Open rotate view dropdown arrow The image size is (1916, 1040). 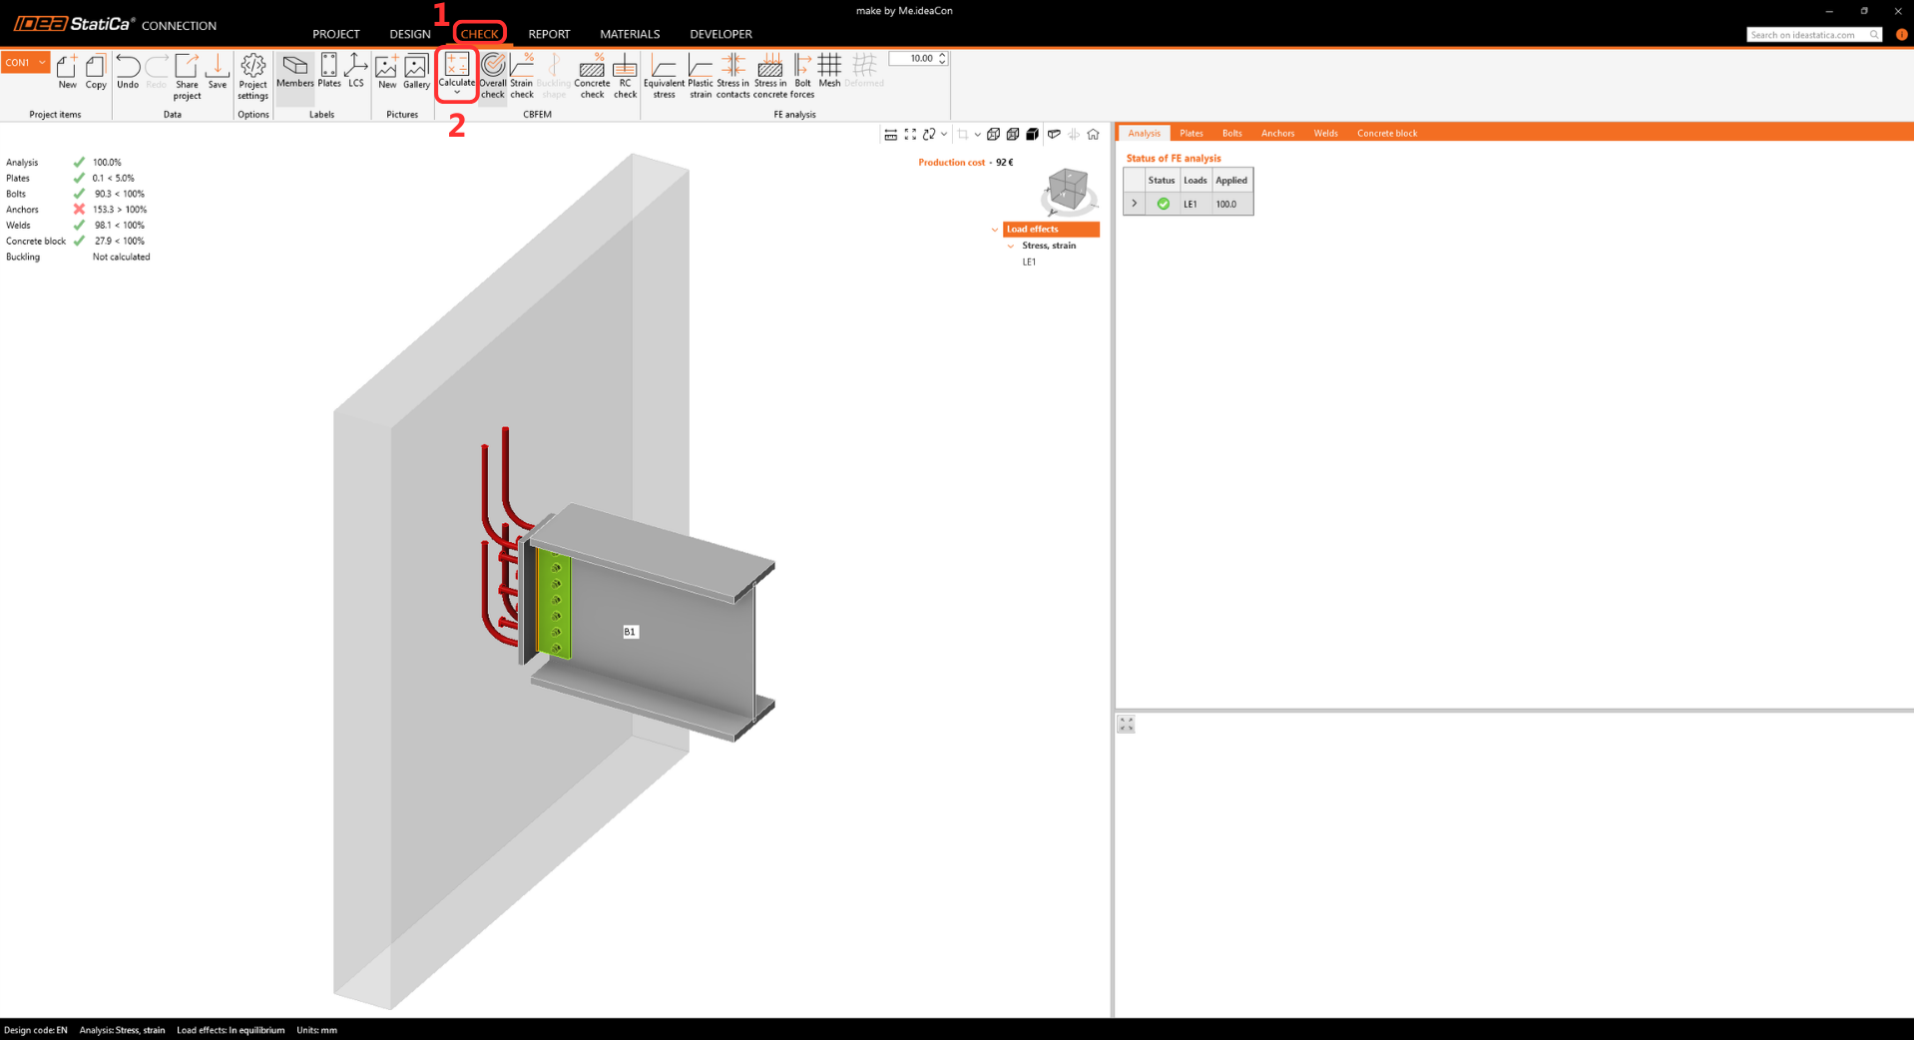coord(944,134)
